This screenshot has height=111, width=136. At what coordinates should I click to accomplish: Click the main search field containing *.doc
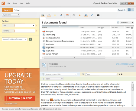click(x=65, y=10)
